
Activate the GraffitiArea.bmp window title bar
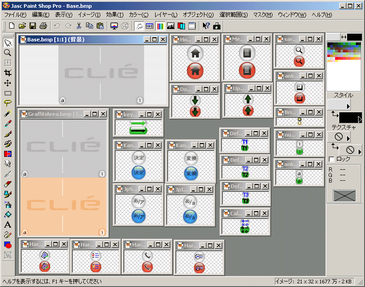pyautogui.click(x=51, y=114)
